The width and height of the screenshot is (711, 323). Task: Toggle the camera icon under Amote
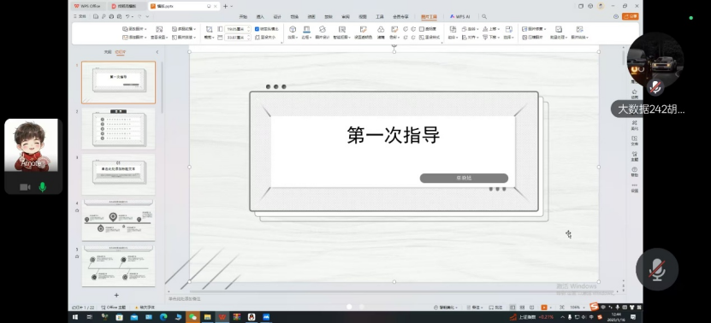coord(25,186)
